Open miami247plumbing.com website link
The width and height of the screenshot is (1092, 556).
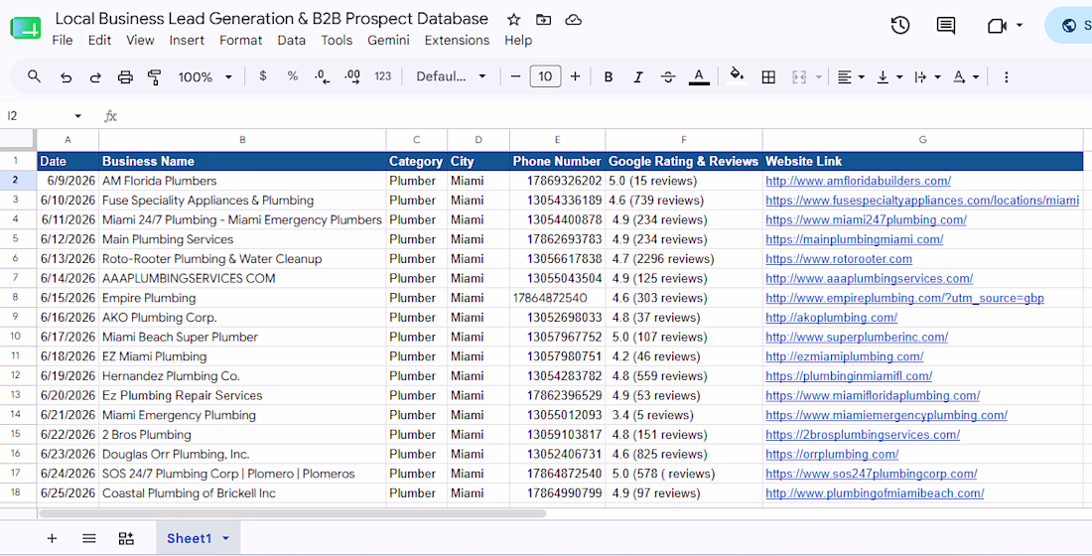866,219
